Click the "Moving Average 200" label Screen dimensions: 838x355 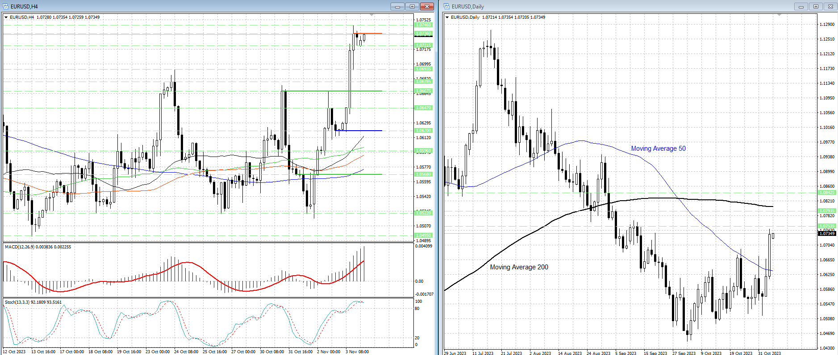point(519,267)
